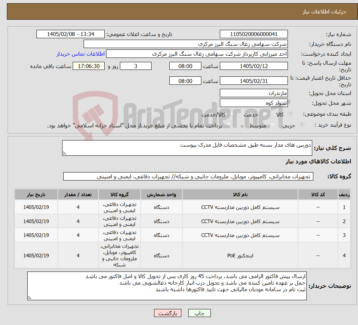This screenshot has width=358, height=325.
Task: Click the price validity time field
Action: [185, 81]
